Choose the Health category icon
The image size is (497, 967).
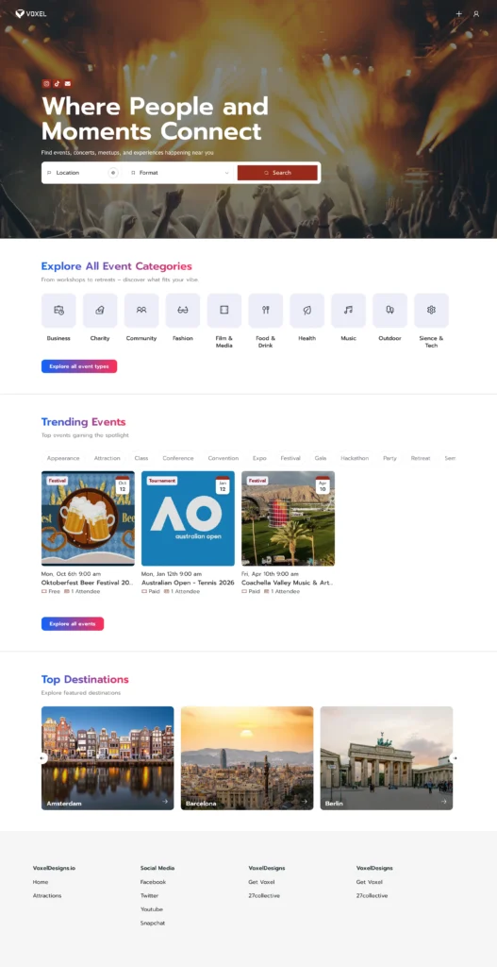click(x=306, y=310)
